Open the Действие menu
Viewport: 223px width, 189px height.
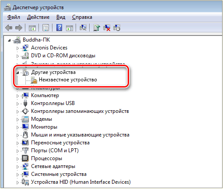point(38,17)
